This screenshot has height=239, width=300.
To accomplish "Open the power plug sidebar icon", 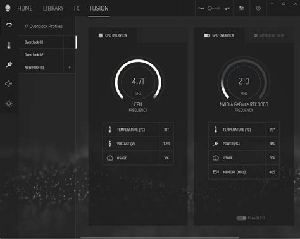I will tap(9, 64).
